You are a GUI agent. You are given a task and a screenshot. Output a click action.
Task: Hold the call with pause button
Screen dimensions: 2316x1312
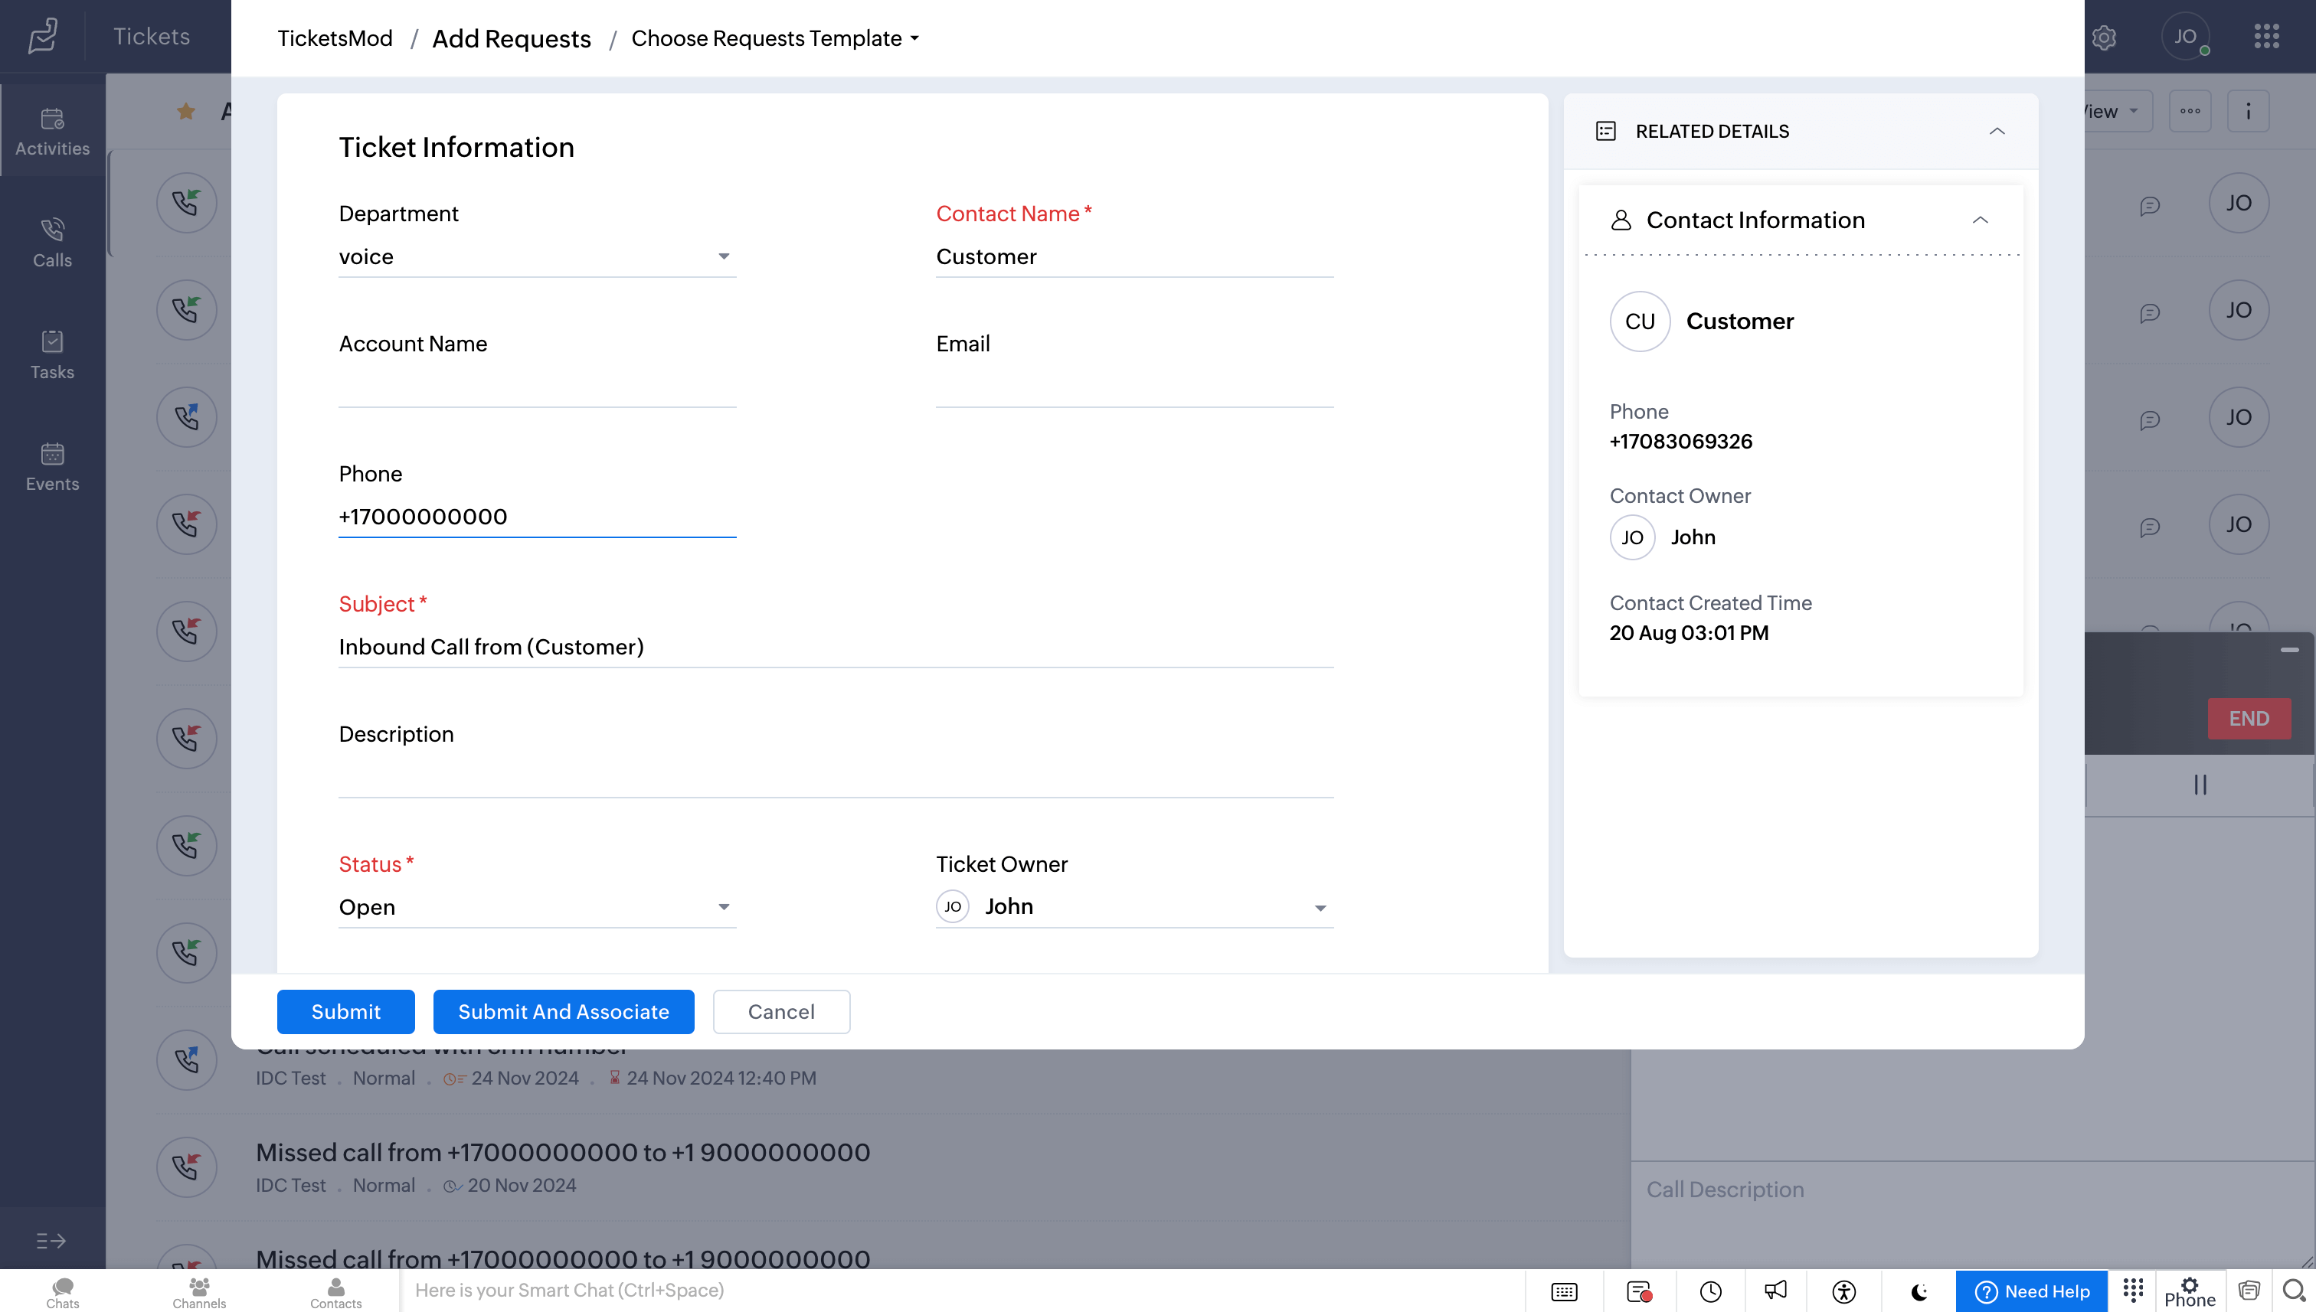(2200, 785)
